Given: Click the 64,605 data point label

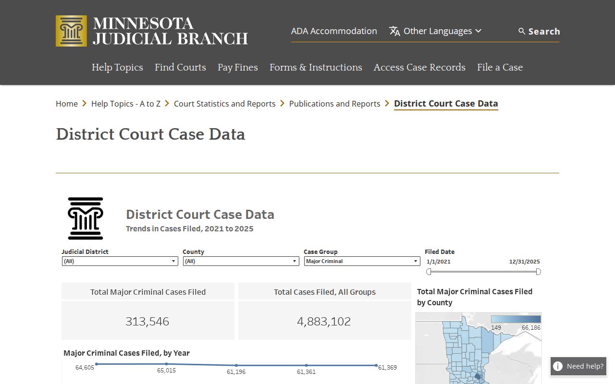Looking at the screenshot, I should [85, 368].
